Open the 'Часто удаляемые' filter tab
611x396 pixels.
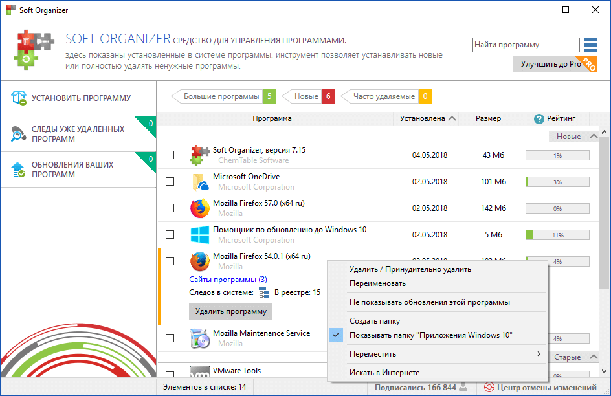(x=386, y=96)
